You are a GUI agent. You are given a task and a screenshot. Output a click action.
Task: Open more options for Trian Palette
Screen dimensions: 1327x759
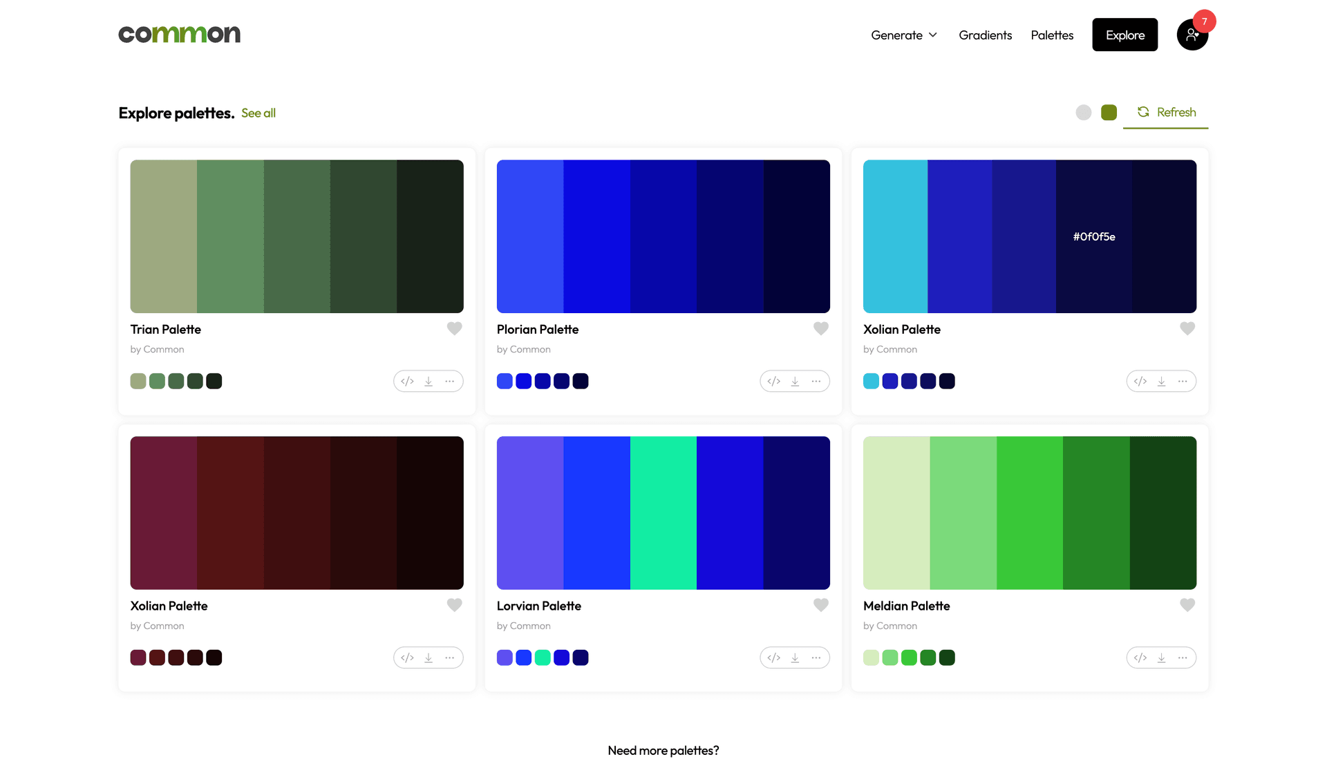[x=450, y=382]
